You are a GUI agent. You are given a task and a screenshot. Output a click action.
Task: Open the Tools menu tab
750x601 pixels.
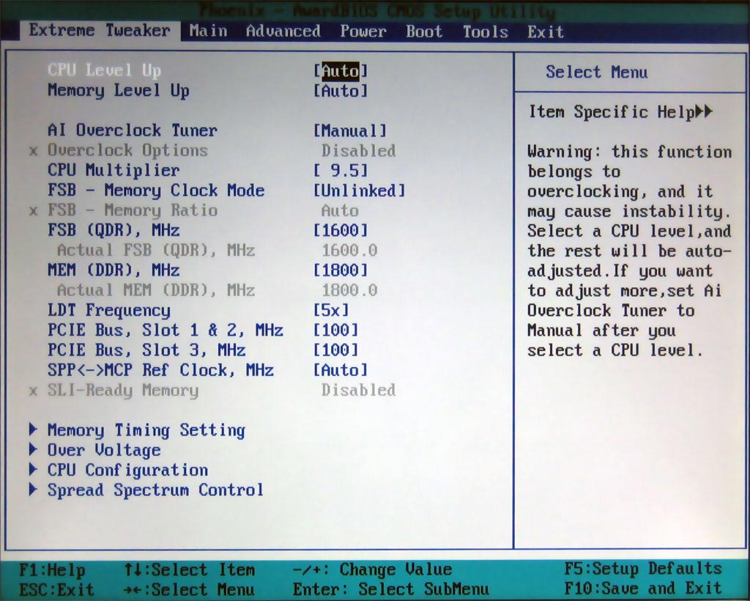(x=485, y=31)
